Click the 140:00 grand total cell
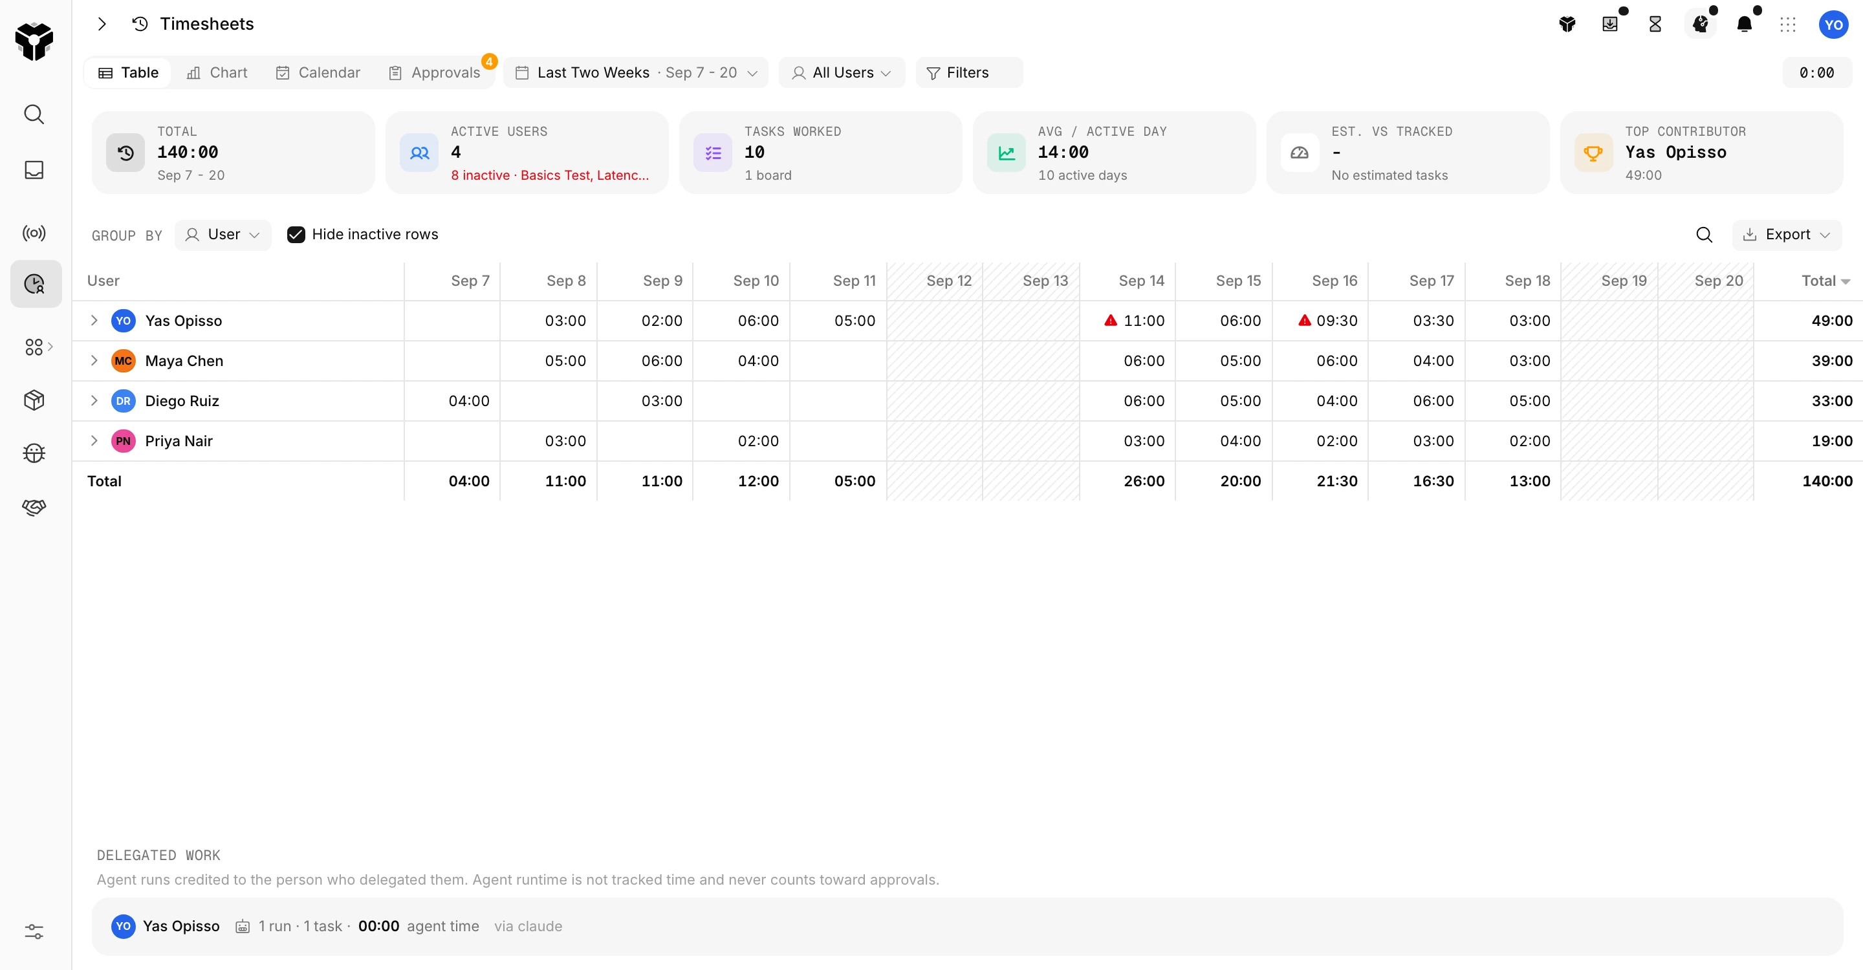Screen dimensions: 1863x970 (1827, 480)
